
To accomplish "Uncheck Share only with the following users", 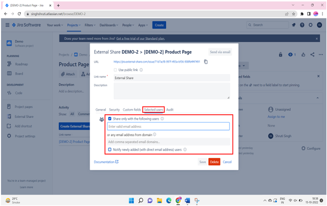I will pyautogui.click(x=110, y=119).
